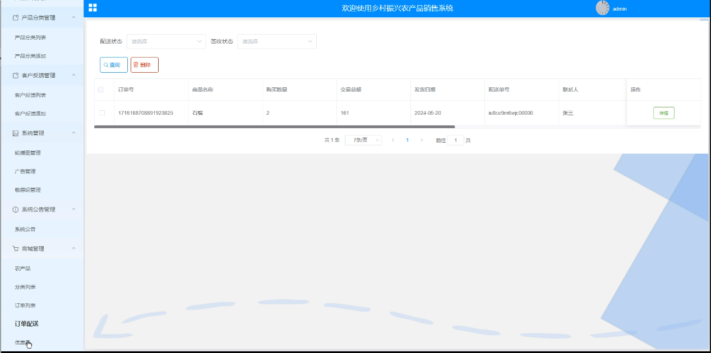
Task: Click the 交易总额 column header
Action: point(351,90)
